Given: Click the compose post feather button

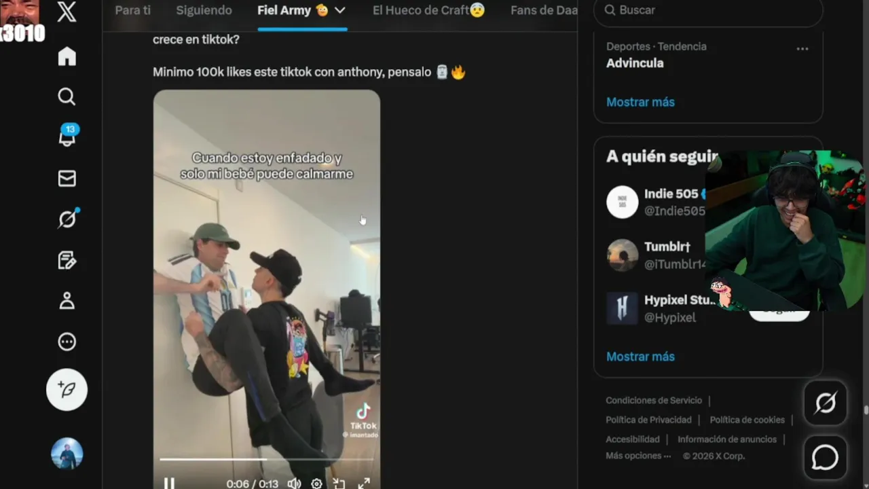Looking at the screenshot, I should (x=67, y=390).
